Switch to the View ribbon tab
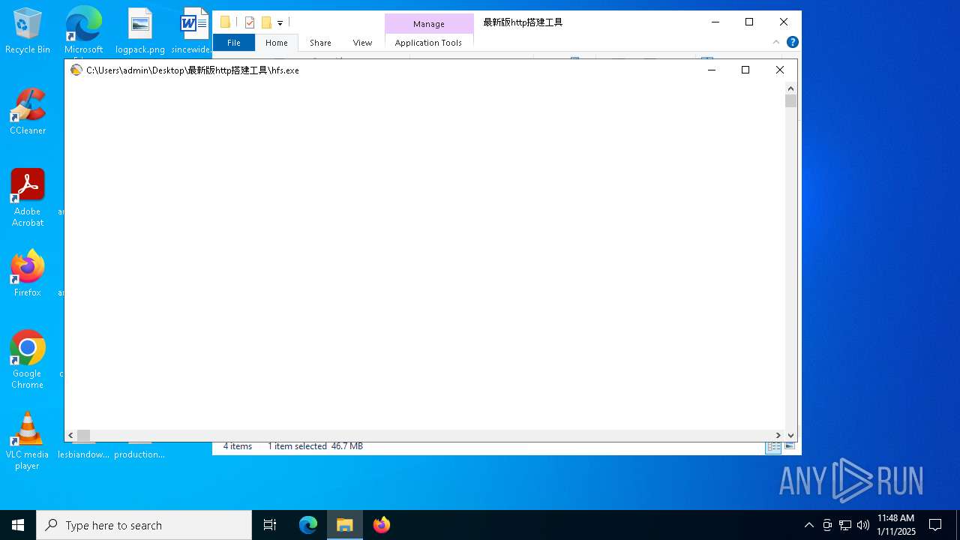The image size is (960, 540). [362, 43]
